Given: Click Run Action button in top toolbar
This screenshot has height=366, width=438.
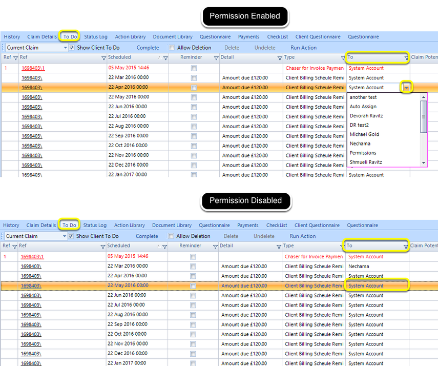Looking at the screenshot, I should pos(303,48).
